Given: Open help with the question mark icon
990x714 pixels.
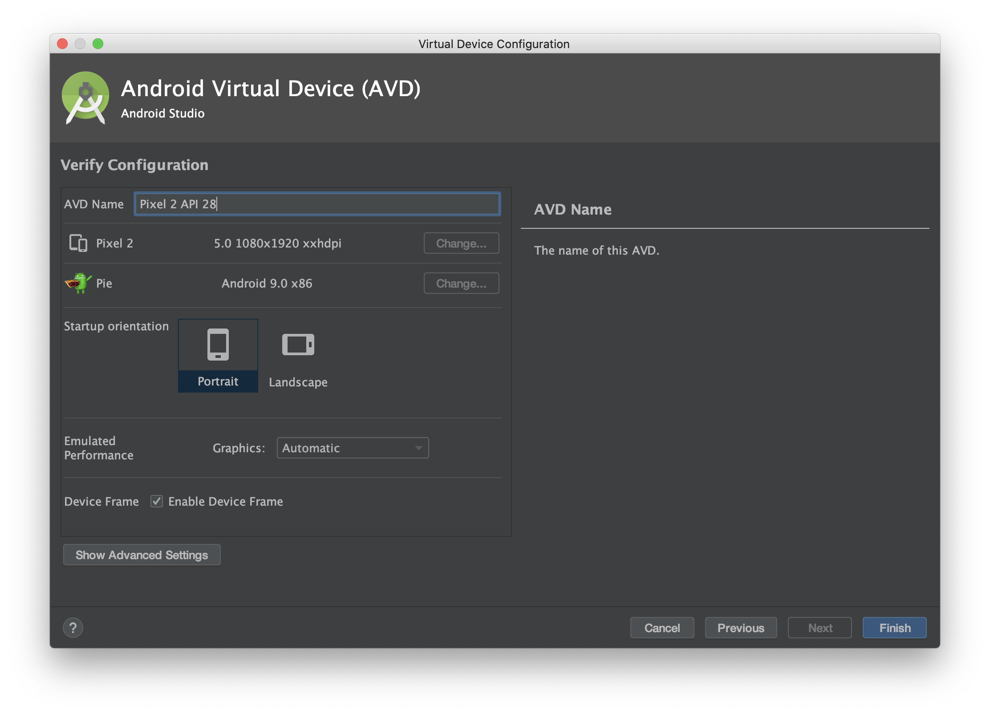Looking at the screenshot, I should click(73, 628).
